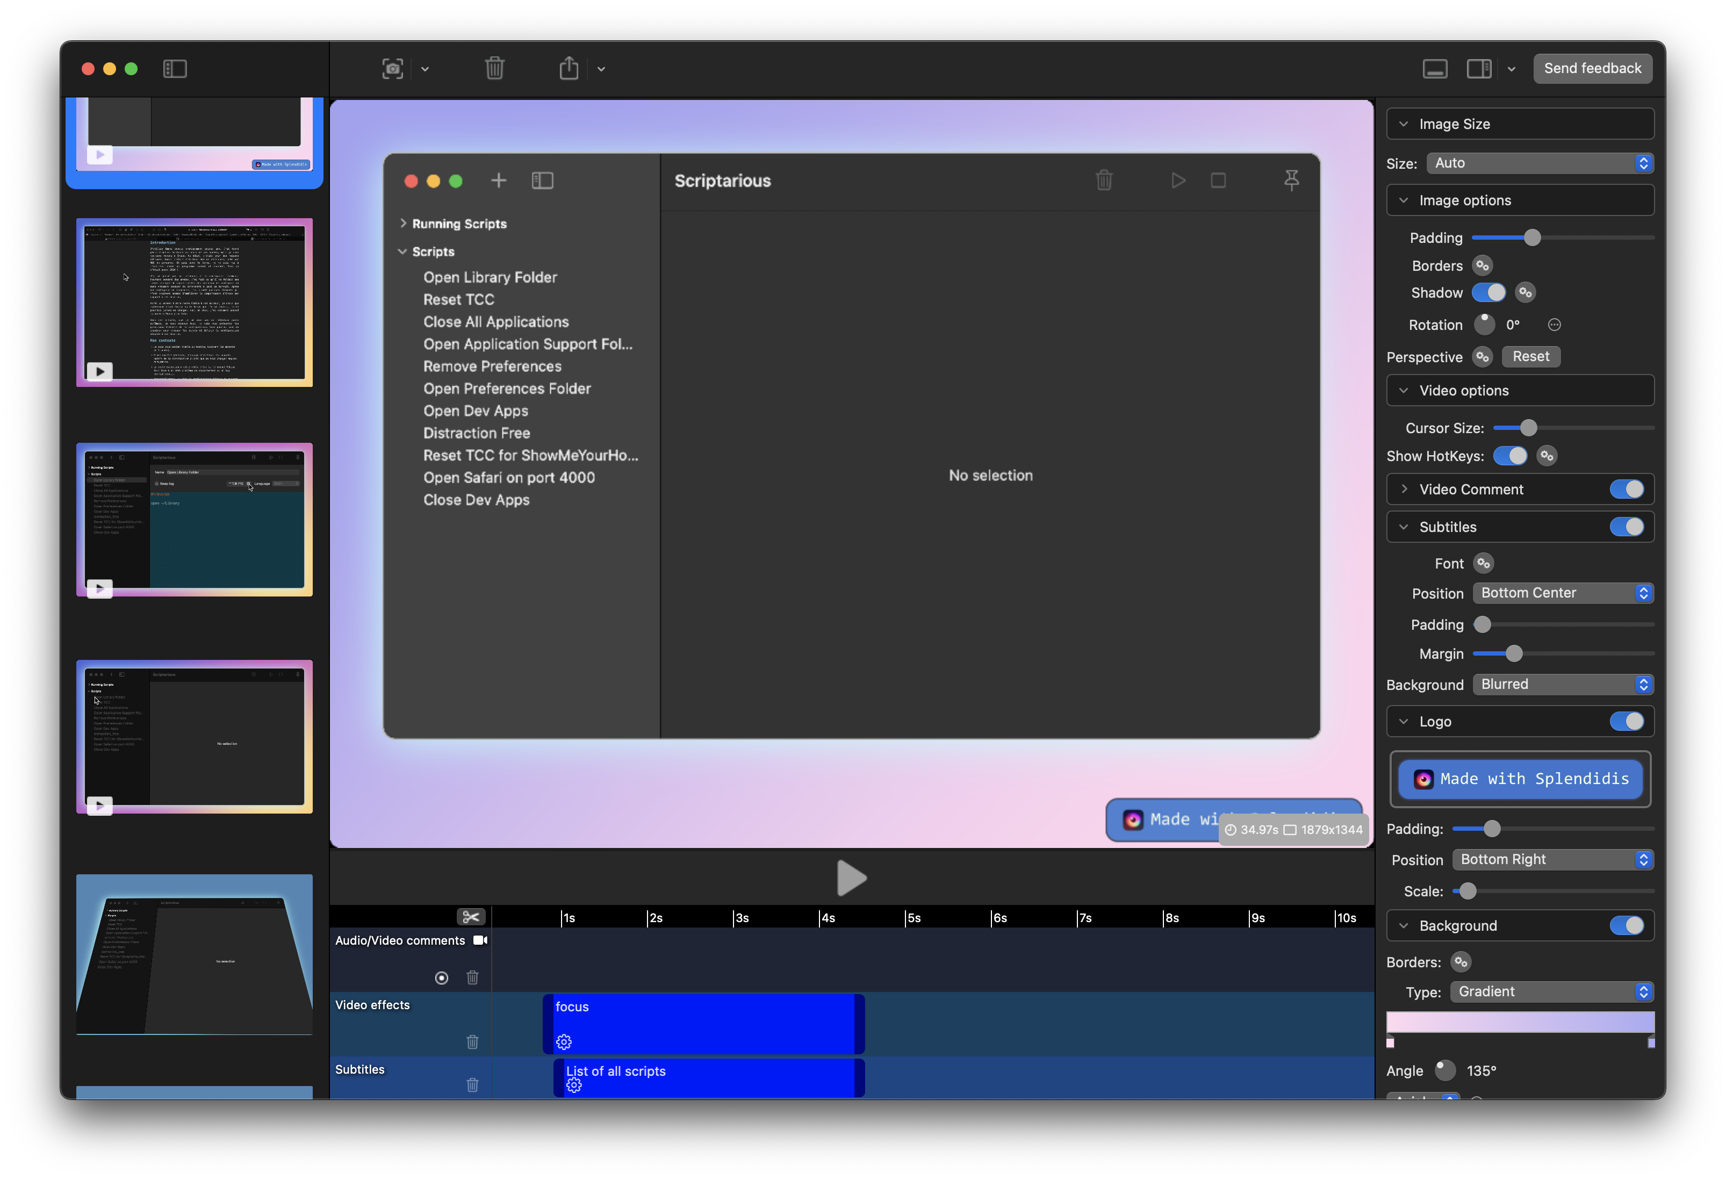Click the share export icon in the toolbar
This screenshot has height=1179, width=1726.
(x=569, y=69)
